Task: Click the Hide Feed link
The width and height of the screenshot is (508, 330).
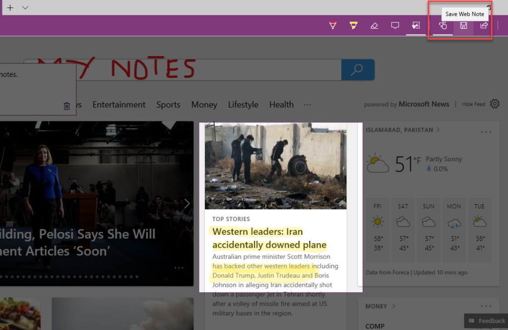Action: pos(473,105)
